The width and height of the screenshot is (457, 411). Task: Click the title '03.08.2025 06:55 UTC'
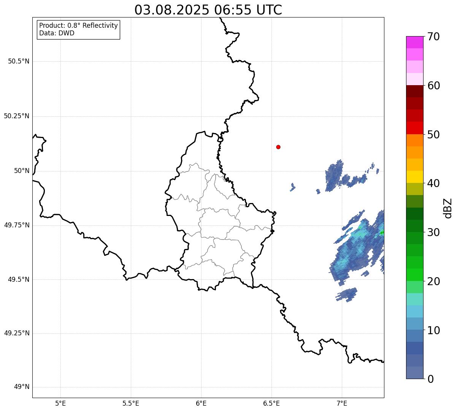208,10
